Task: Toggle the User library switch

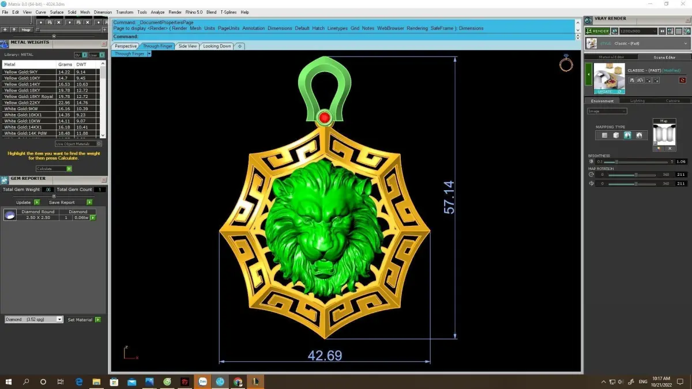Action: tap(97, 55)
